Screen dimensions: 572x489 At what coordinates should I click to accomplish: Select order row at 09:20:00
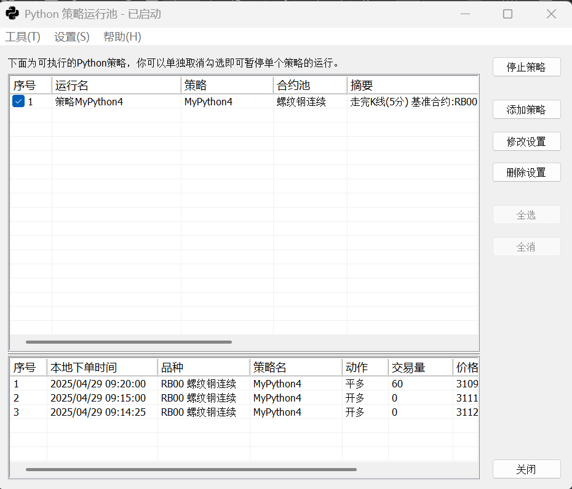click(x=98, y=384)
